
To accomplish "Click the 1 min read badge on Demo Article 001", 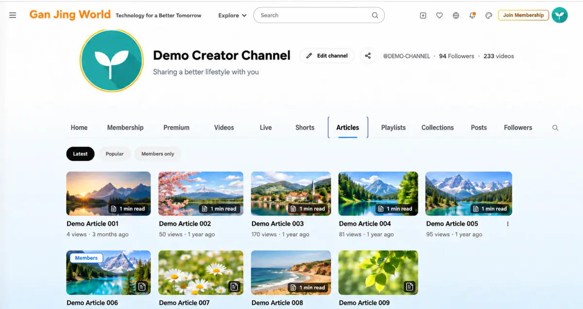I will coord(128,209).
